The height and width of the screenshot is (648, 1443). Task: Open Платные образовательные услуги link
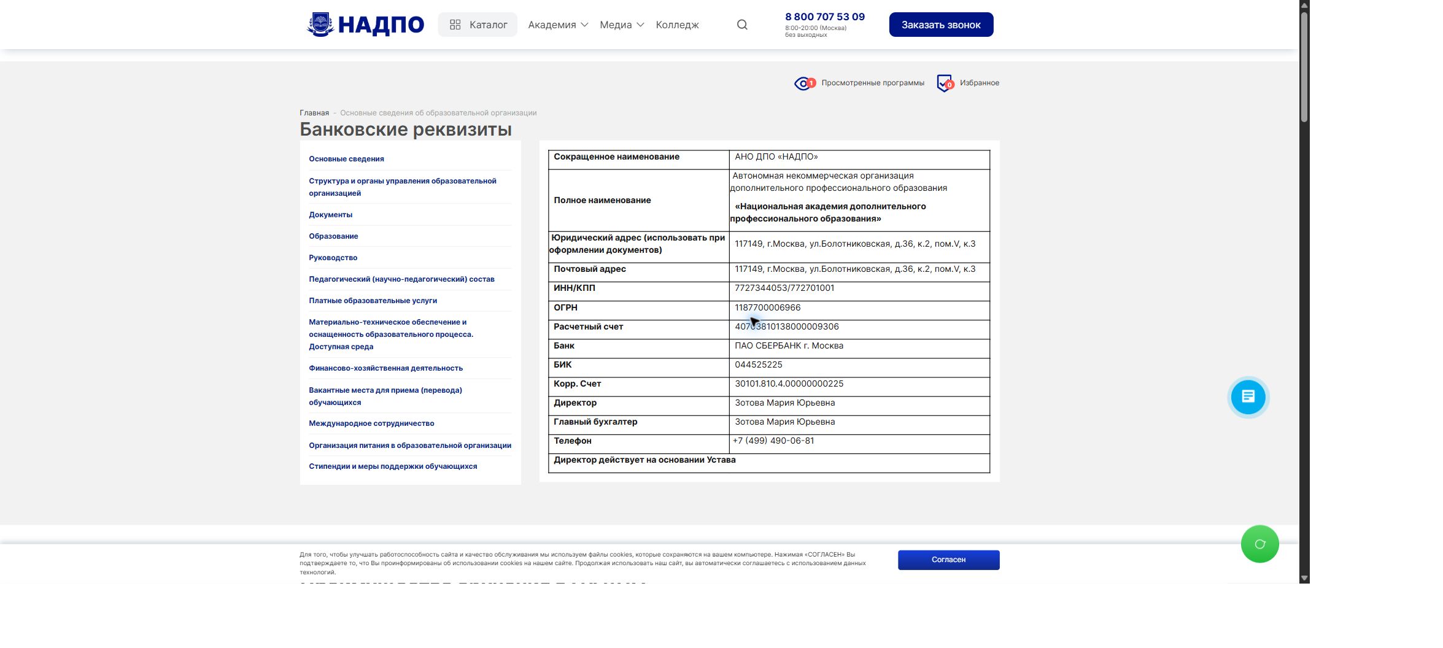[x=373, y=301]
